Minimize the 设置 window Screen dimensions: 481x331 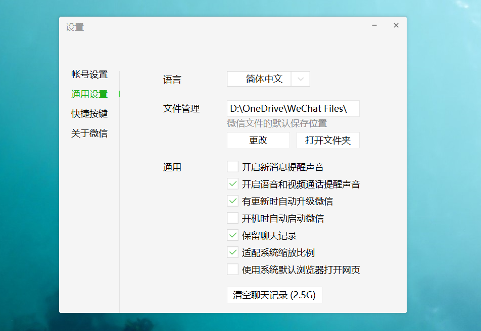click(374, 25)
